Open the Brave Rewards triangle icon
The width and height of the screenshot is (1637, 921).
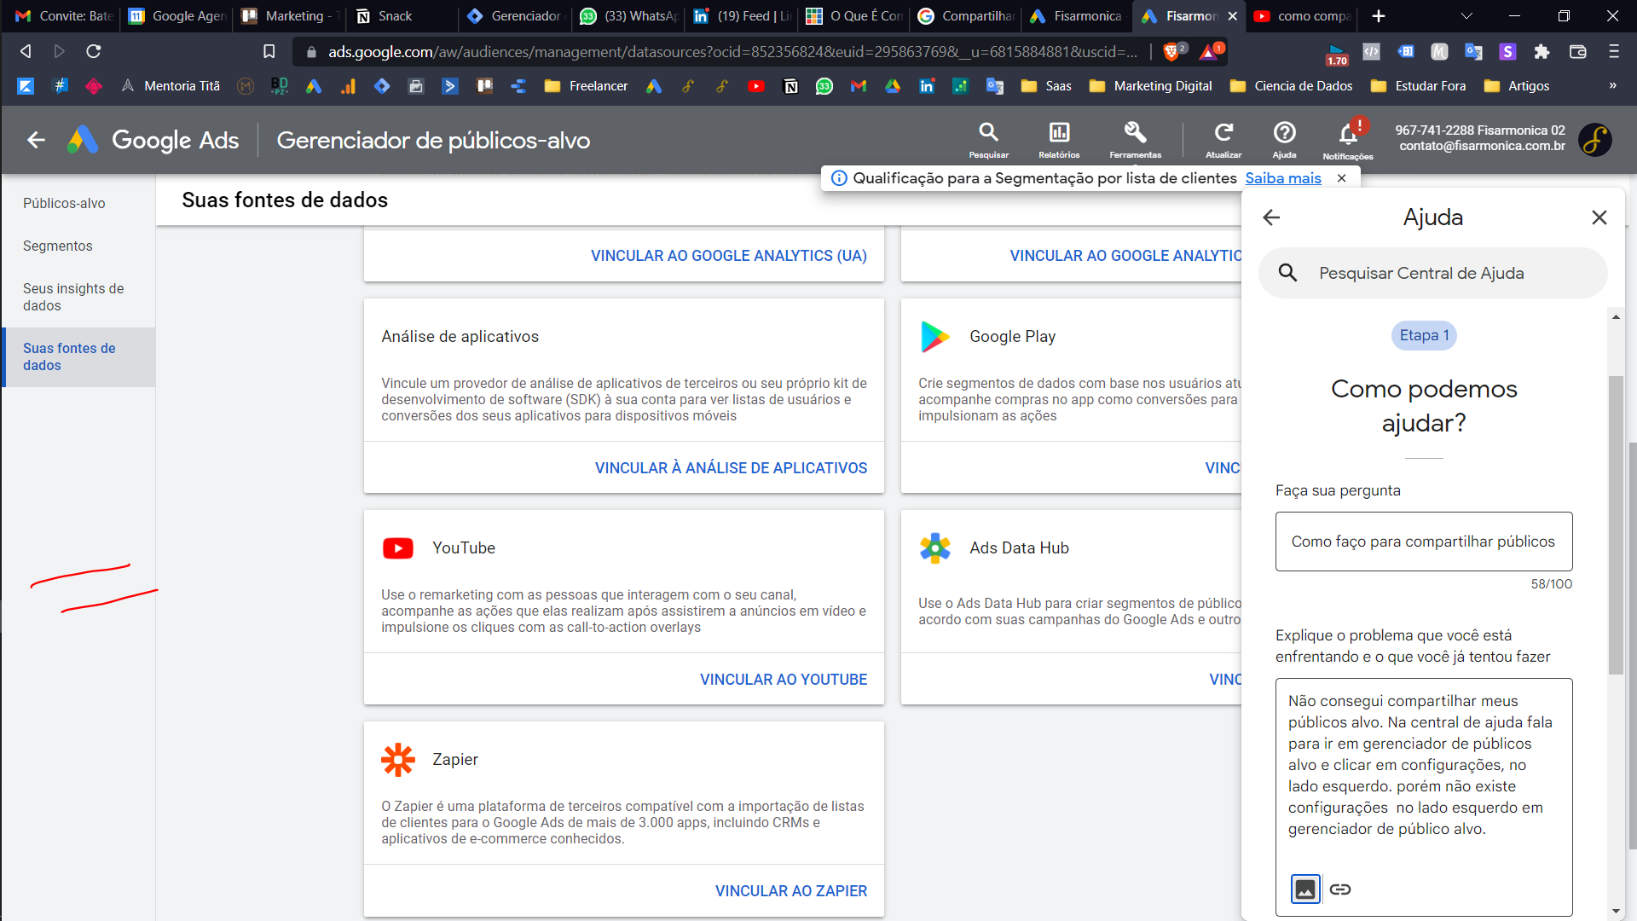[x=1210, y=52]
